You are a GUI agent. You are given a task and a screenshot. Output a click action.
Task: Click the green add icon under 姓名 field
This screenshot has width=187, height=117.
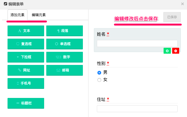(x=167, y=51)
